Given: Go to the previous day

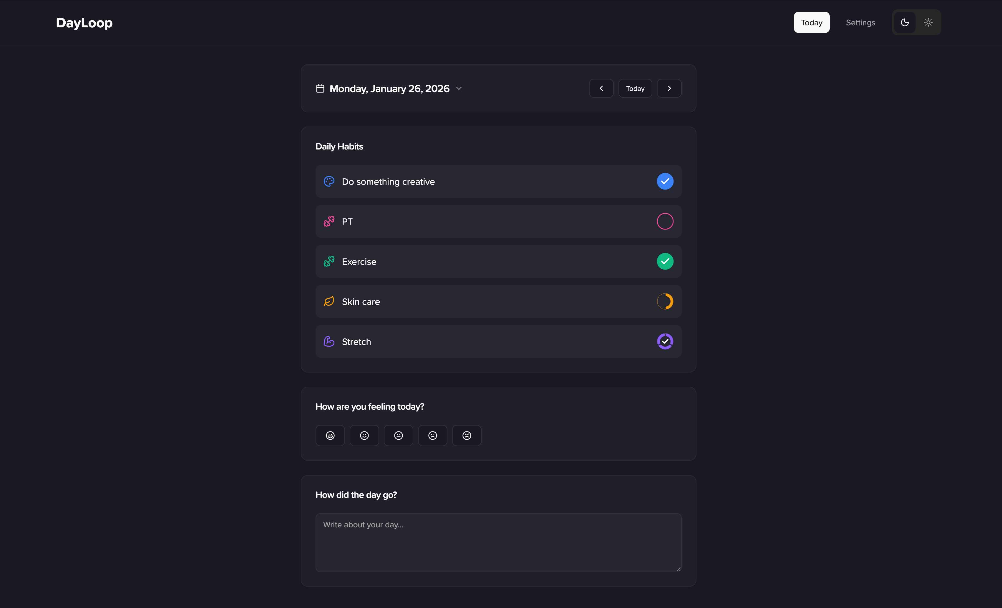Looking at the screenshot, I should pos(601,88).
